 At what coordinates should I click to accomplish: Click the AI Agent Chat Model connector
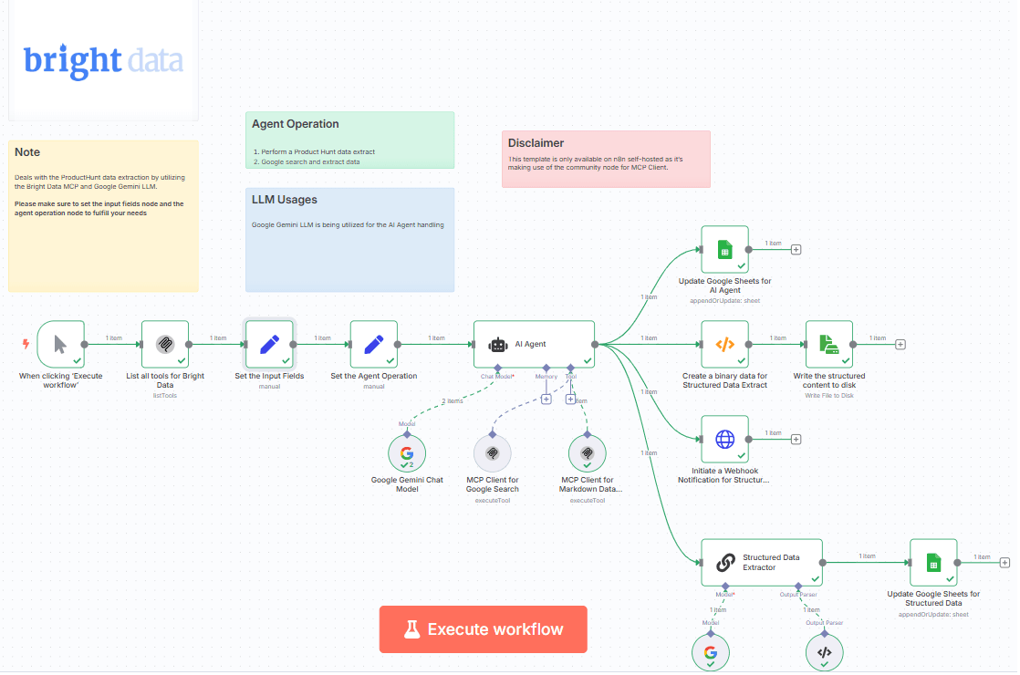tap(497, 369)
